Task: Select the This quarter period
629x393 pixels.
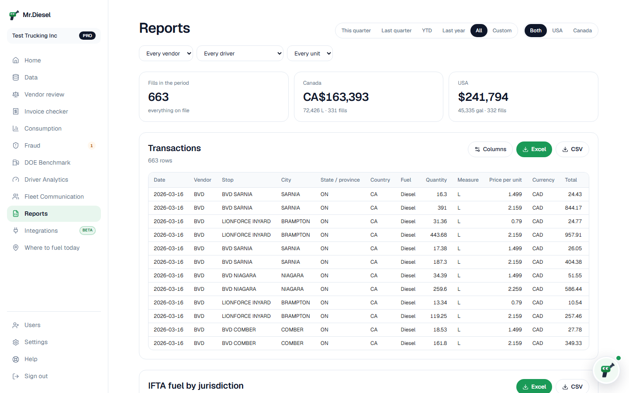Action: coord(356,31)
